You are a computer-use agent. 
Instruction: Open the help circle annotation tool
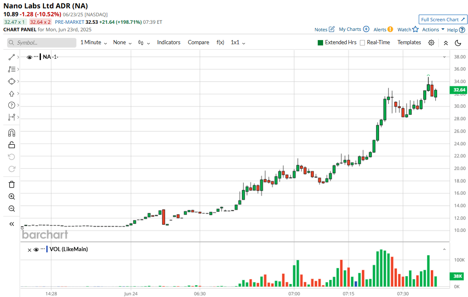pyautogui.click(x=11, y=105)
